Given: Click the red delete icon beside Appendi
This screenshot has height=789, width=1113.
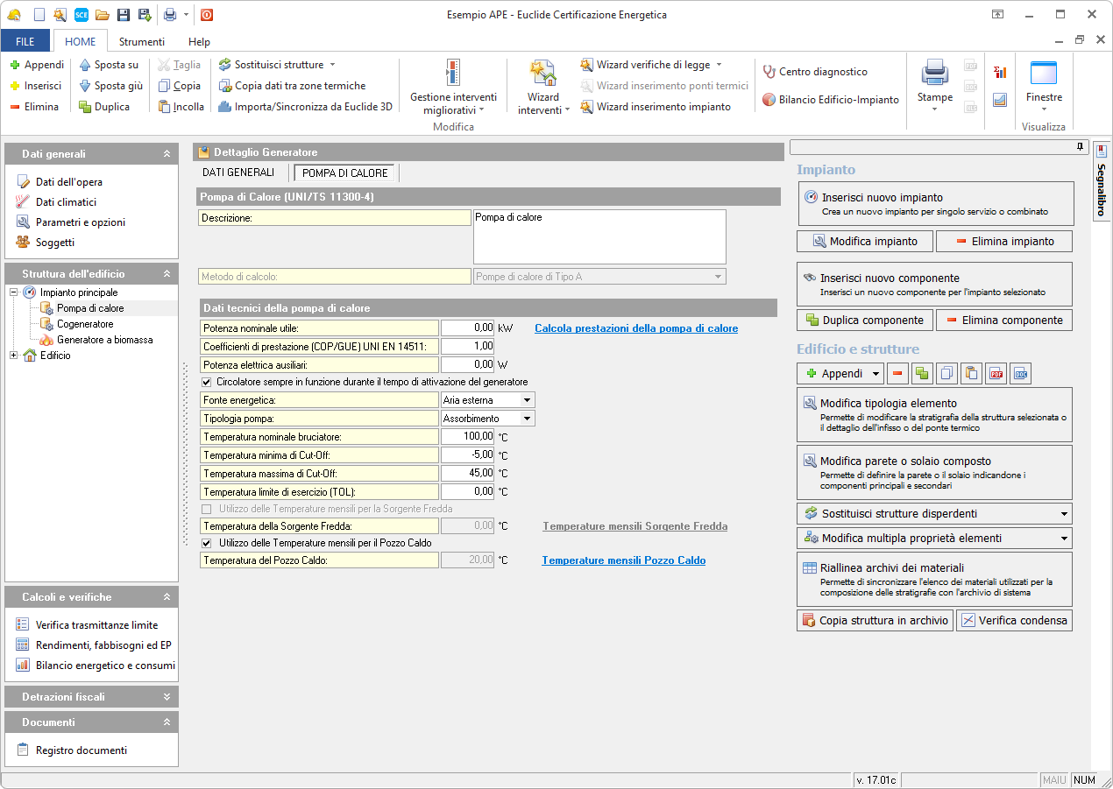Looking at the screenshot, I should tap(897, 374).
